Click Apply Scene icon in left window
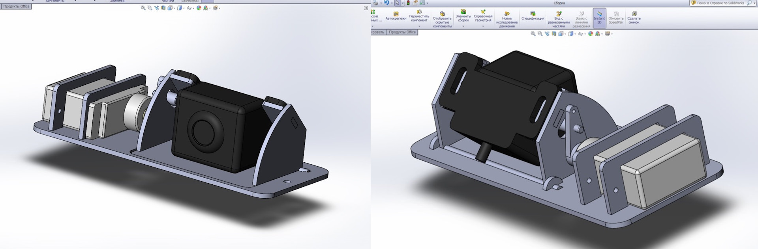 click(x=206, y=8)
